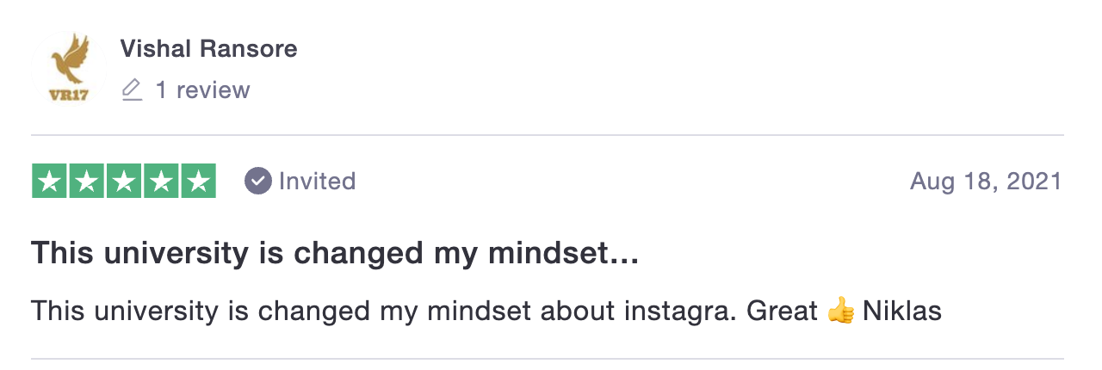Image resolution: width=1102 pixels, height=370 pixels.
Task: Click the VR17 dove avatar logo
Action: tap(70, 68)
